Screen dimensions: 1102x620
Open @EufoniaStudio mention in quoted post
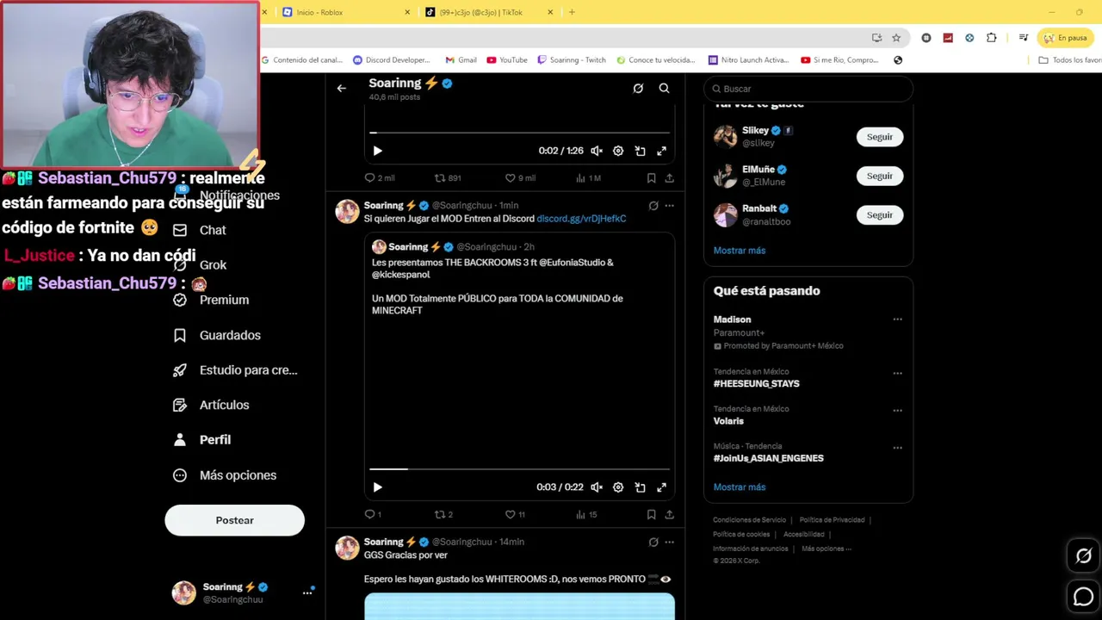click(x=573, y=263)
